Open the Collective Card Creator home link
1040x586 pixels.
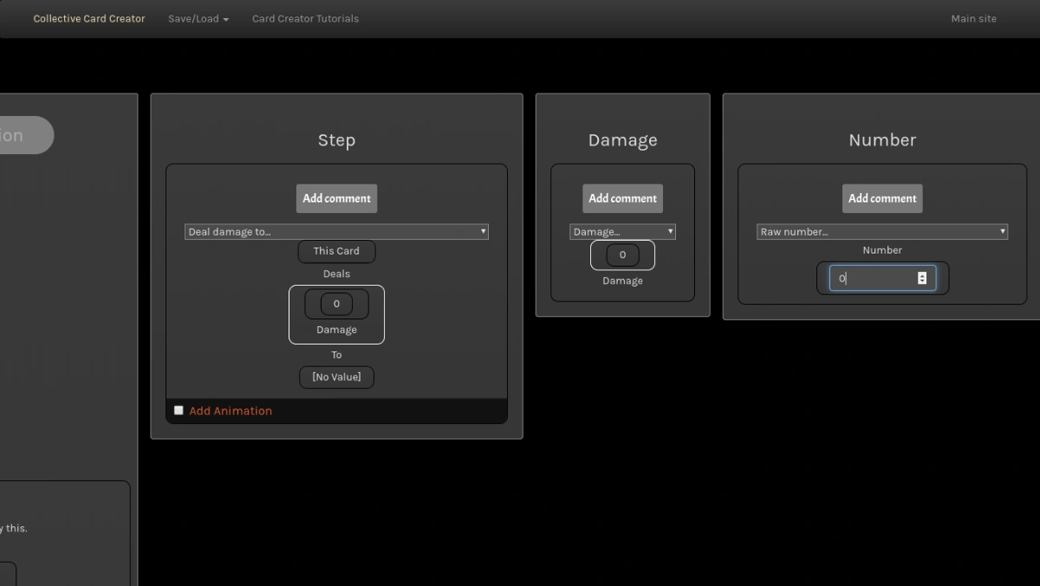tap(89, 18)
